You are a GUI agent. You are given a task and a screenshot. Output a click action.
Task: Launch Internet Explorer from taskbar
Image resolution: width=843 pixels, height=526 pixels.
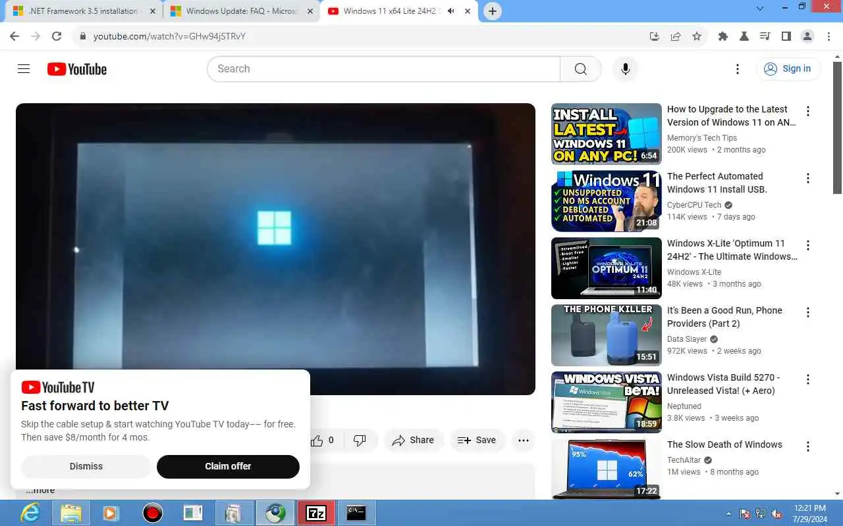pyautogui.click(x=30, y=513)
